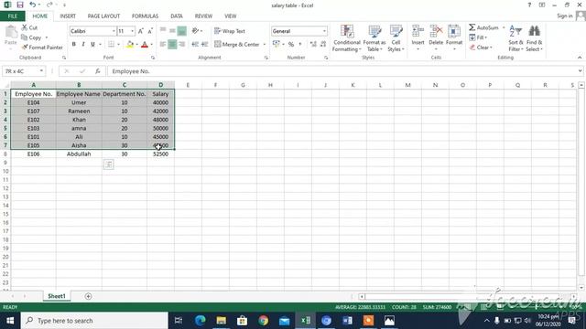Viewport: 586px width, 329px height.
Task: Open Conditional Formatting
Action: click(x=347, y=38)
